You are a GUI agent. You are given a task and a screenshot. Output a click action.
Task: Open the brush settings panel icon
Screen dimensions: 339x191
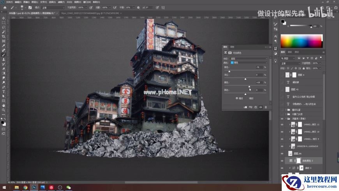tap(30, 7)
